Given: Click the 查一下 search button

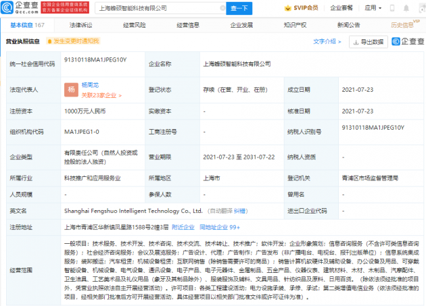Looking at the screenshot, I should click(x=239, y=9).
